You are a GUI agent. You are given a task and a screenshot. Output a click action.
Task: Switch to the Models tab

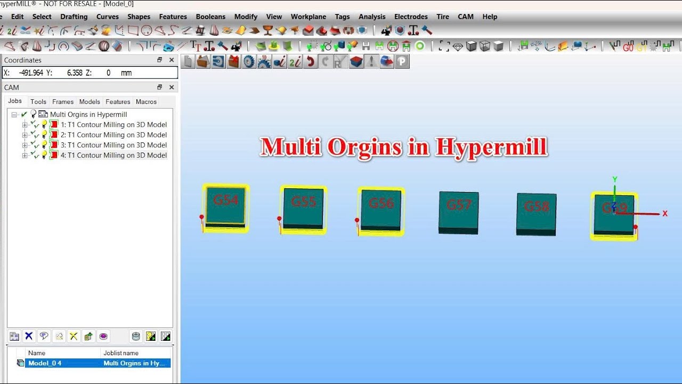pyautogui.click(x=90, y=102)
